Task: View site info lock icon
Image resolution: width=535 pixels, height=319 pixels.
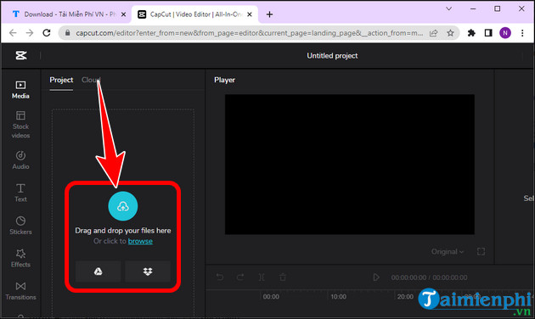Action: point(68,33)
